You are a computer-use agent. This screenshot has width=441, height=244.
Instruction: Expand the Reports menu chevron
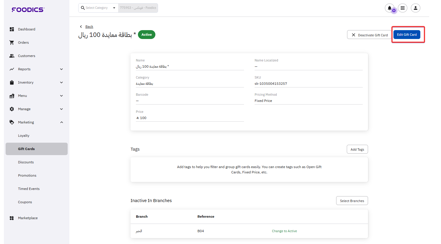coord(61,69)
